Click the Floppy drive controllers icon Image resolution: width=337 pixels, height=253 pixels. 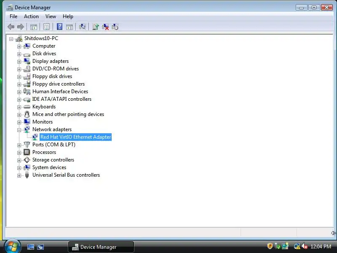[x=27, y=84]
